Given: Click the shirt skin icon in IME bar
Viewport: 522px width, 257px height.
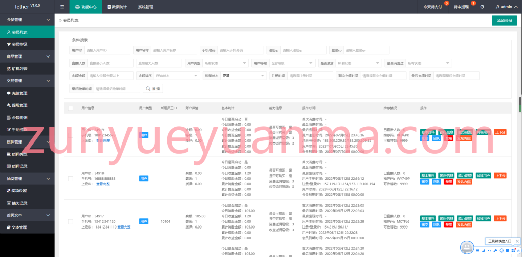Looking at the screenshot, I should point(507,250).
